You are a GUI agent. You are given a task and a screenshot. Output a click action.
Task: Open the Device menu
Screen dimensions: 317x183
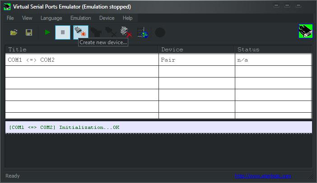coord(107,18)
